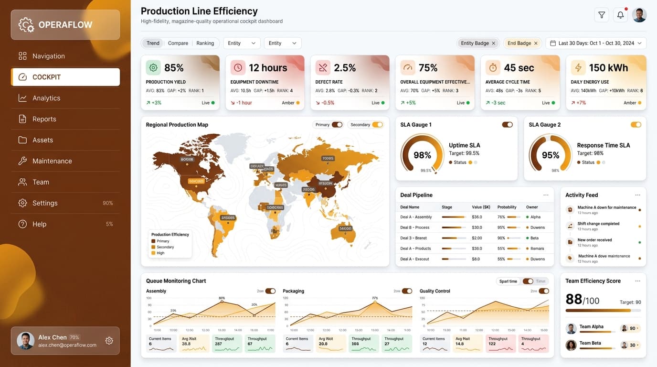Click the Overall Equipment Effectiveness gauge icon
The width and height of the screenshot is (657, 367).
pos(407,68)
